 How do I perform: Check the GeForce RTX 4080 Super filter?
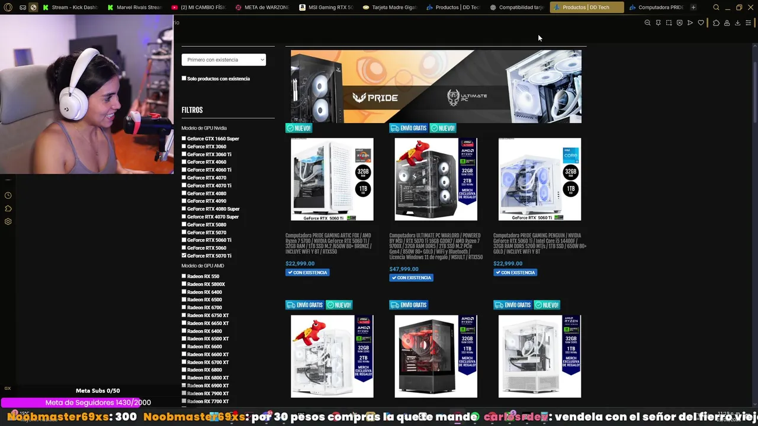click(184, 209)
